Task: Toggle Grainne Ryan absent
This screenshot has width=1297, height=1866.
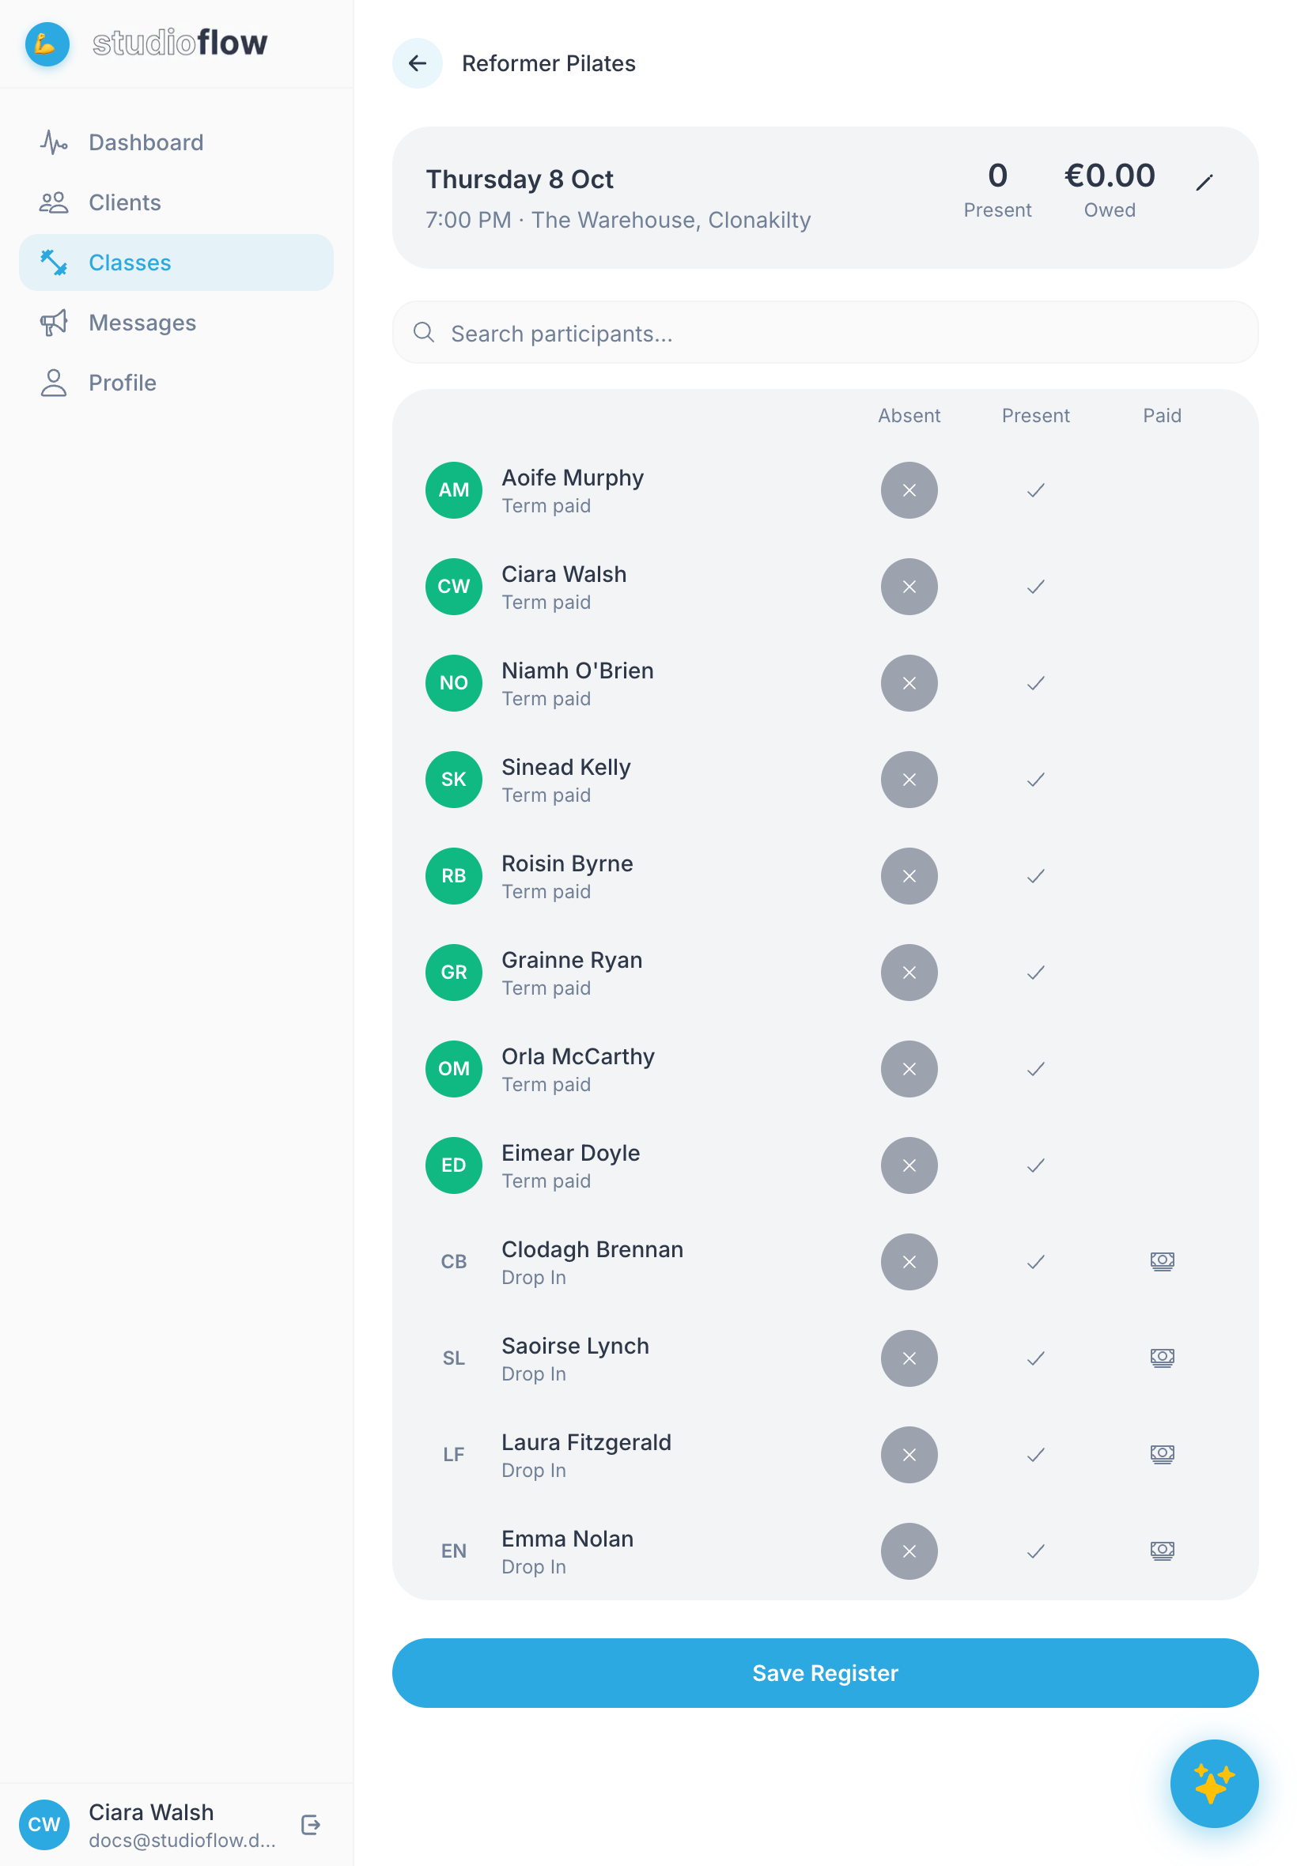Action: pos(909,973)
